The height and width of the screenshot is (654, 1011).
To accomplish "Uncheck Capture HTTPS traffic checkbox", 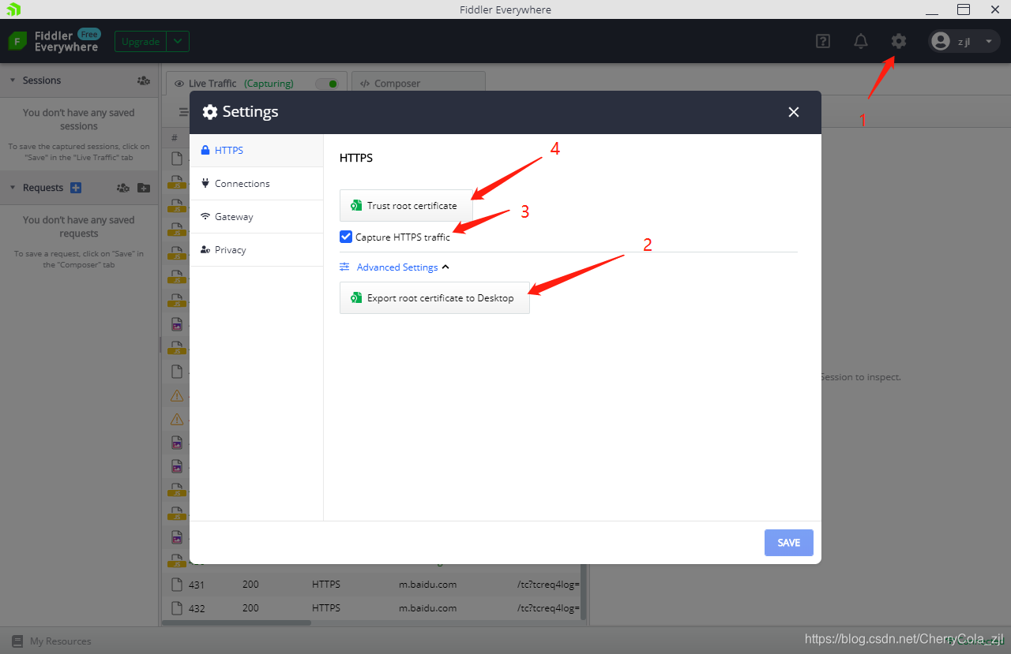I will pyautogui.click(x=346, y=237).
